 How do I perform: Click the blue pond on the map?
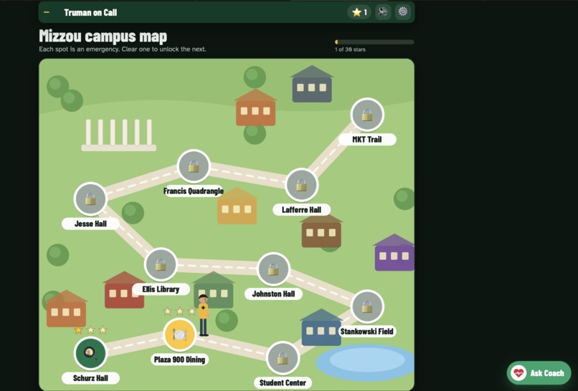[x=366, y=362]
